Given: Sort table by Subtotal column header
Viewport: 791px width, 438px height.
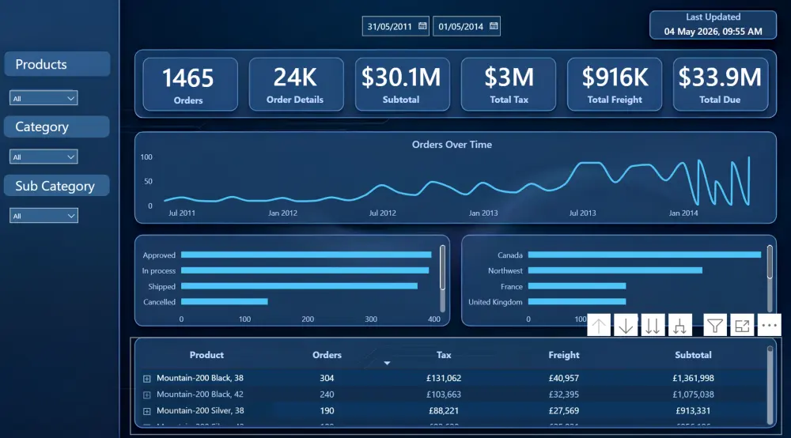Looking at the screenshot, I should [x=693, y=355].
